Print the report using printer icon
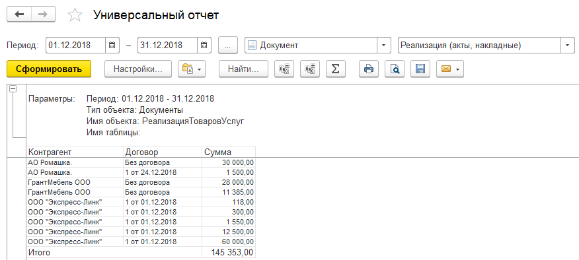This screenshot has width=579, height=260. tap(369, 69)
